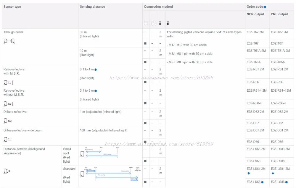Click the Through-beam sensor symbol icon
Screen dimensions: 296x188
[x=9, y=41]
